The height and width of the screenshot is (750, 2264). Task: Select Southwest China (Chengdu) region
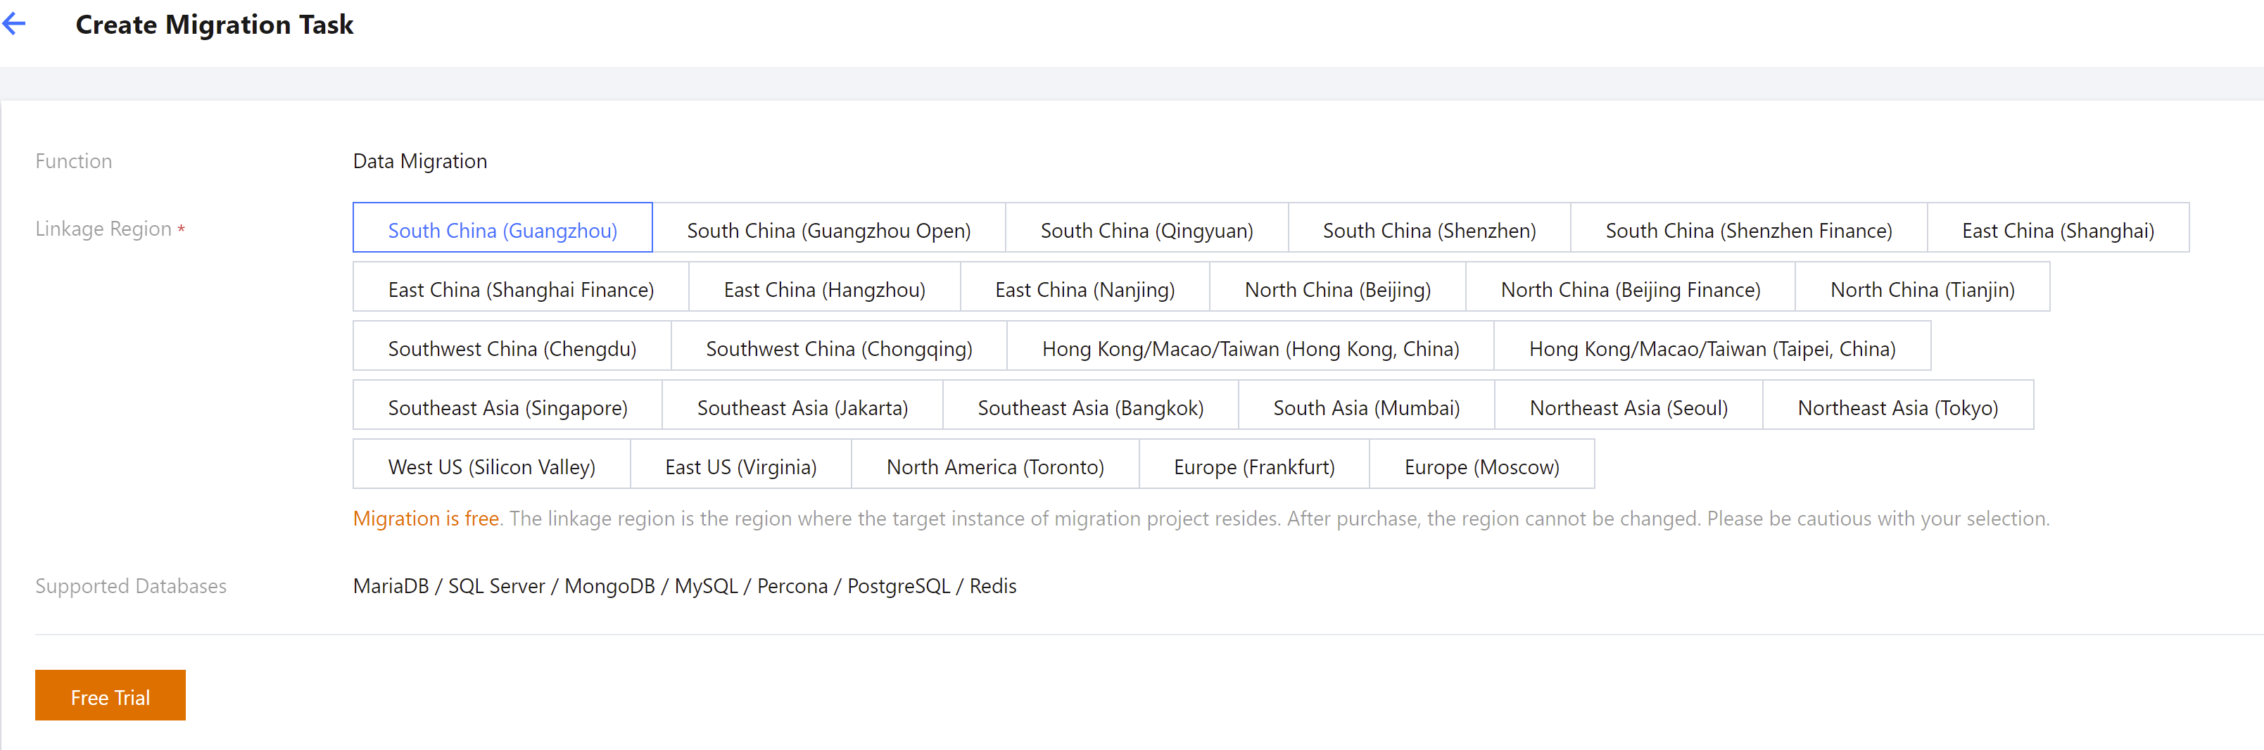pos(512,346)
